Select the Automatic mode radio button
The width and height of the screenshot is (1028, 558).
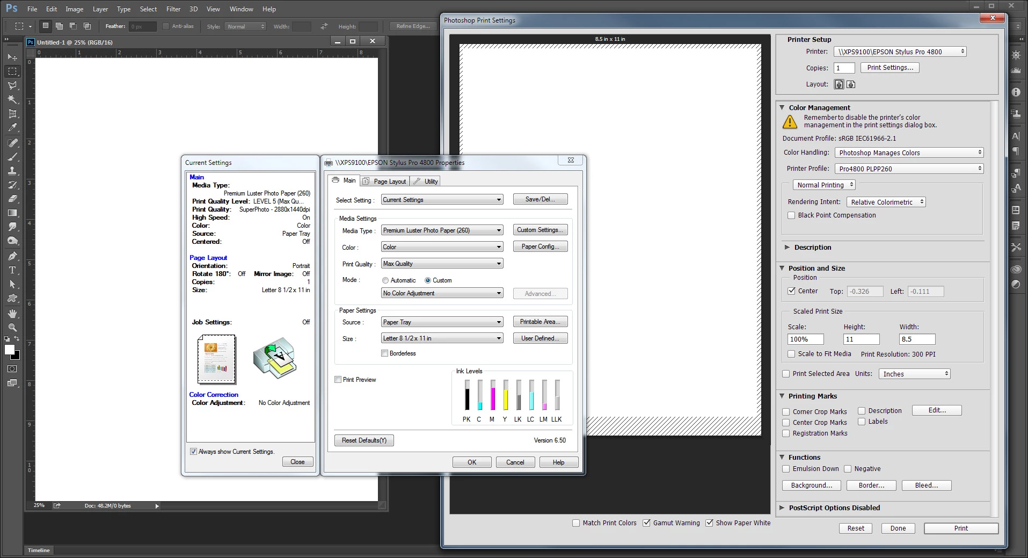(385, 280)
